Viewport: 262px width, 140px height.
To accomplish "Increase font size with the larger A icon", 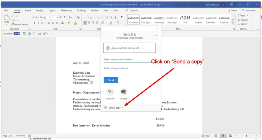I will 61,17.
